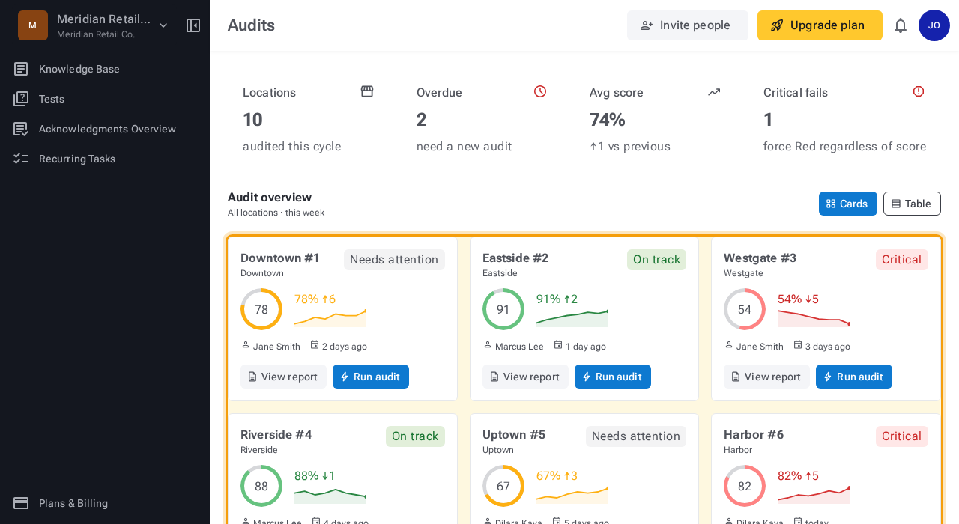The width and height of the screenshot is (959, 524).
Task: Click the Overdue clock icon
Action: pyautogui.click(x=540, y=91)
